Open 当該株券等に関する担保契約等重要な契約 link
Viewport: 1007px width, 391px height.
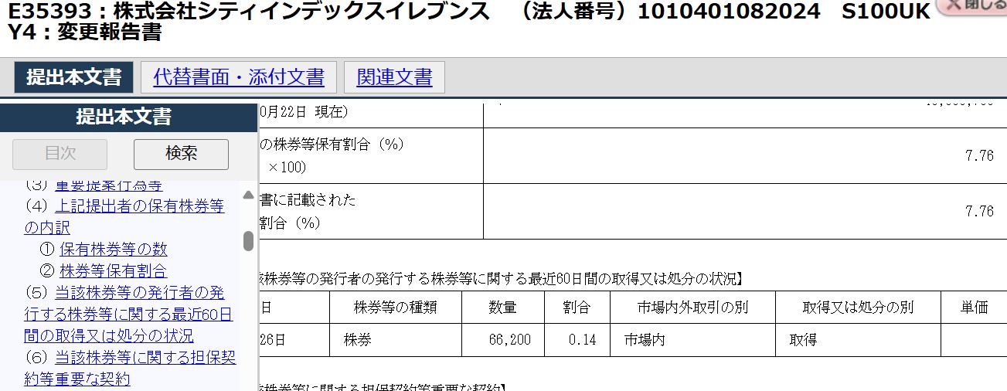tap(130, 369)
